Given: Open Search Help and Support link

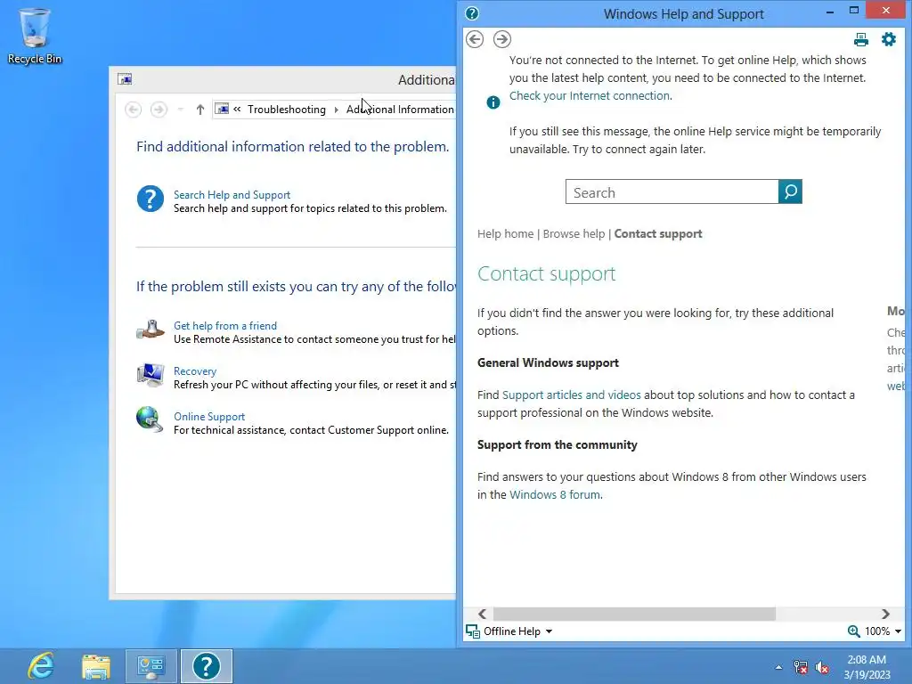Looking at the screenshot, I should [x=232, y=195].
